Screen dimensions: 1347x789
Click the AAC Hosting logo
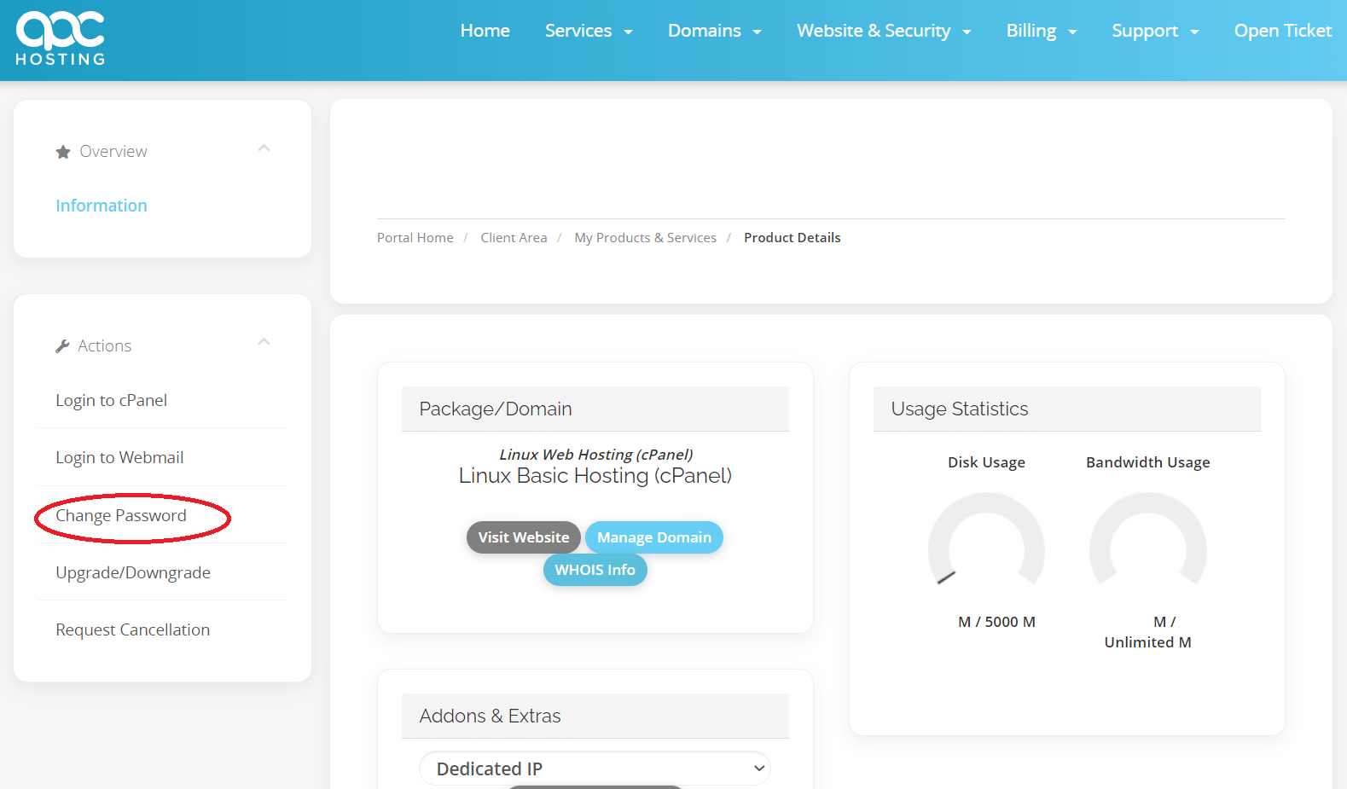tap(61, 38)
